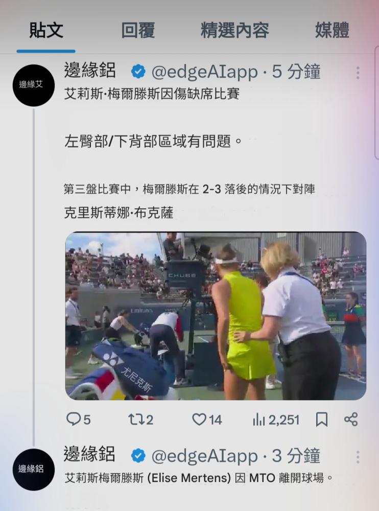This screenshot has height=511, width=379.
Task: Open more options for the 3 分鐘 post
Action: click(x=358, y=457)
